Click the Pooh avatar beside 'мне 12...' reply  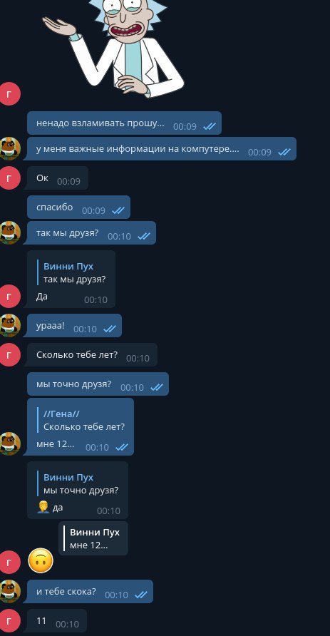coord(9,443)
